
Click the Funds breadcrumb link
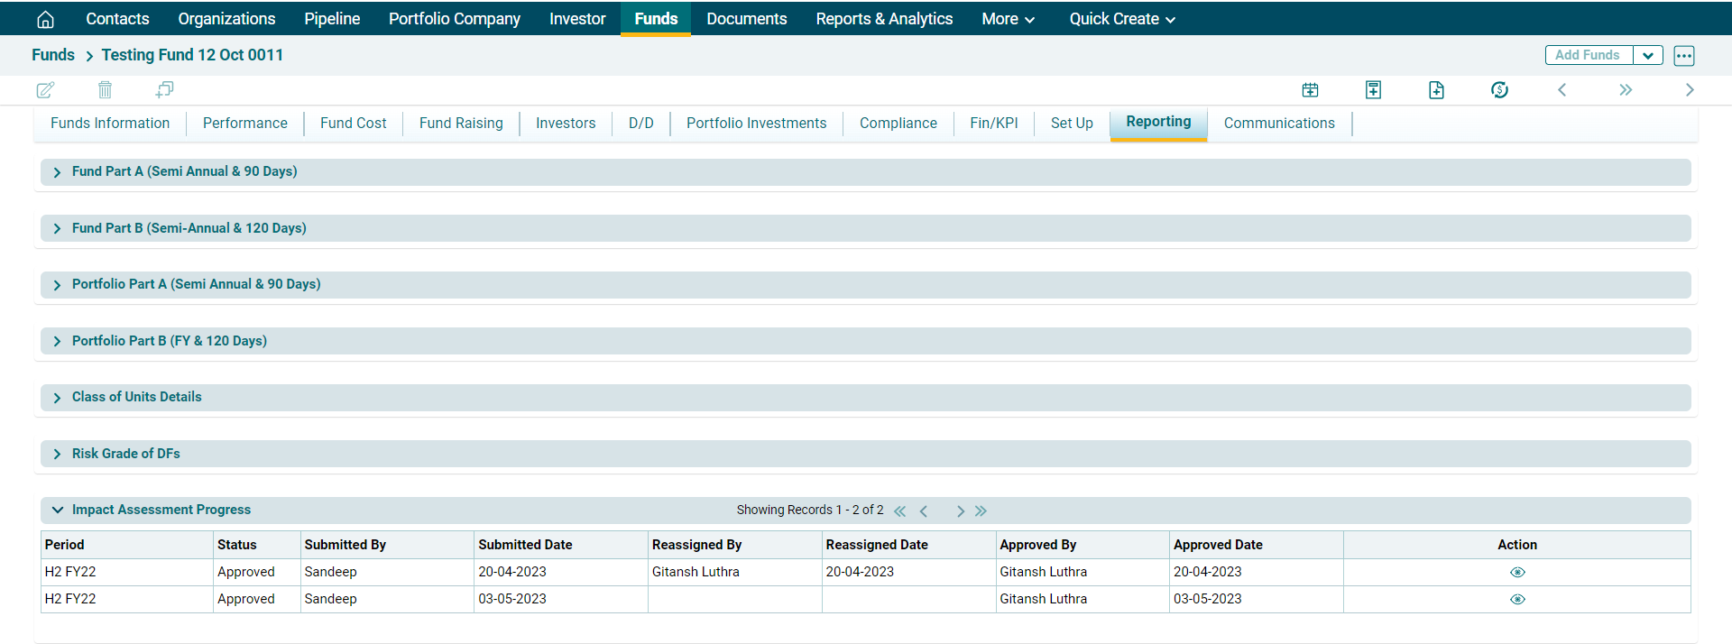(53, 55)
